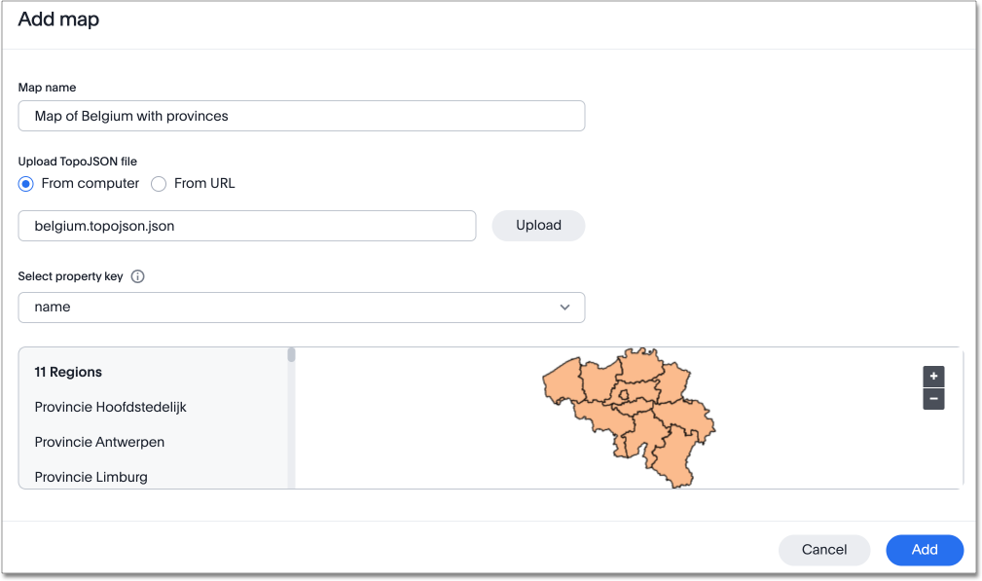Reselect the From computer upload source
982x581 pixels.
click(23, 184)
